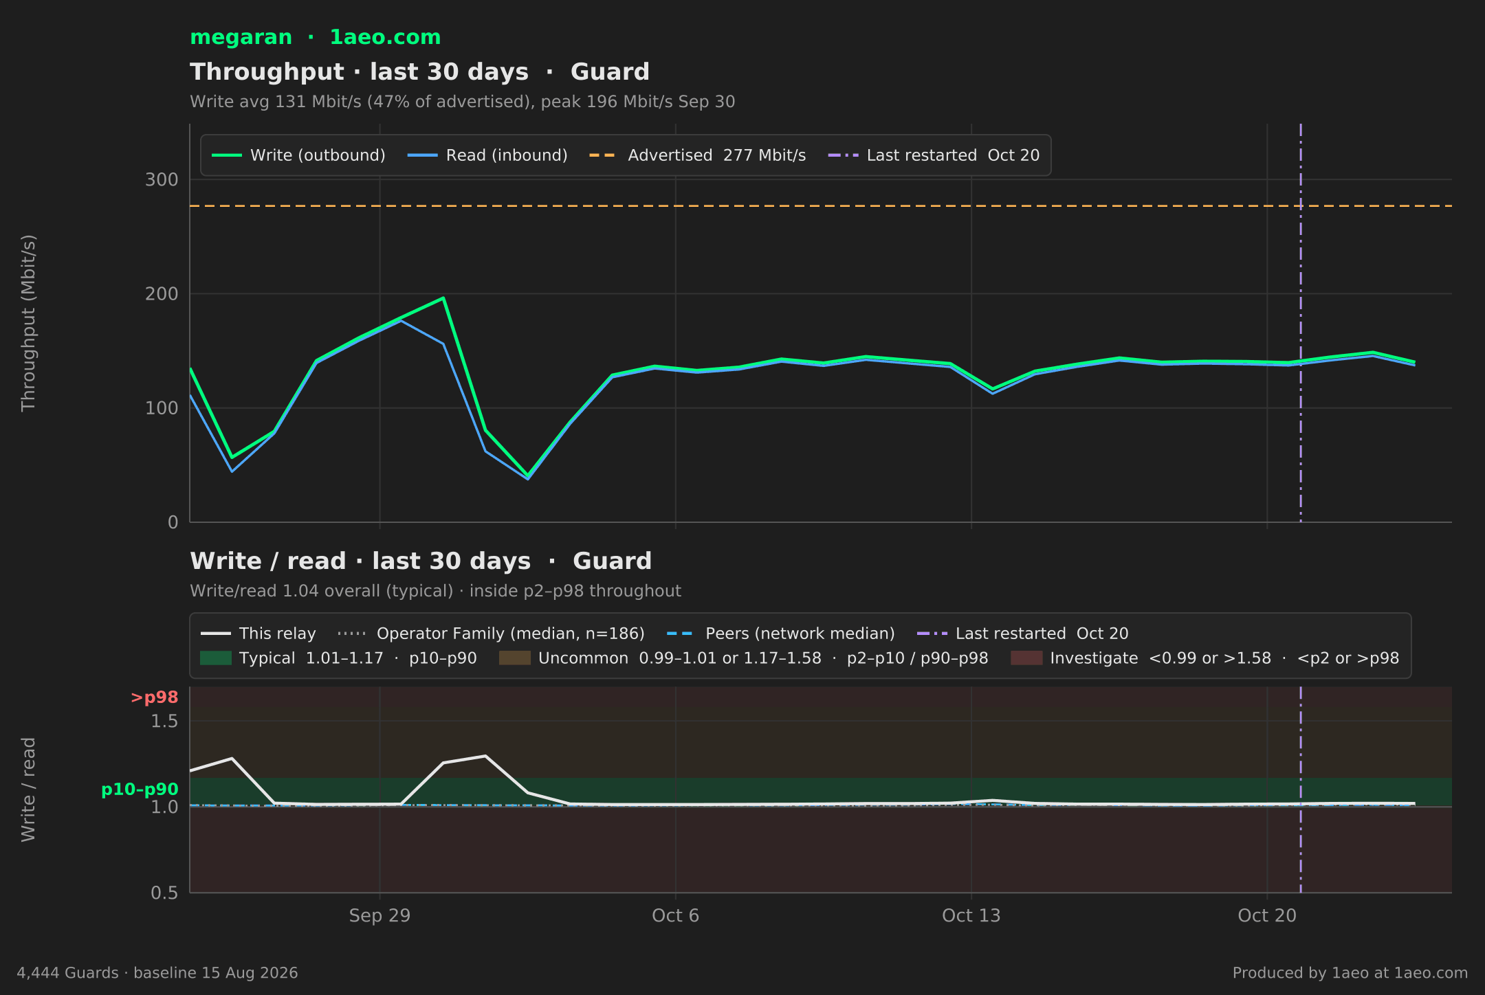Select the Write (outbound) legend entry
The width and height of the screenshot is (1485, 995).
(298, 155)
